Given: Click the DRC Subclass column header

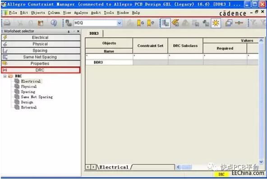Looking at the screenshot, I should pyautogui.click(x=185, y=46).
